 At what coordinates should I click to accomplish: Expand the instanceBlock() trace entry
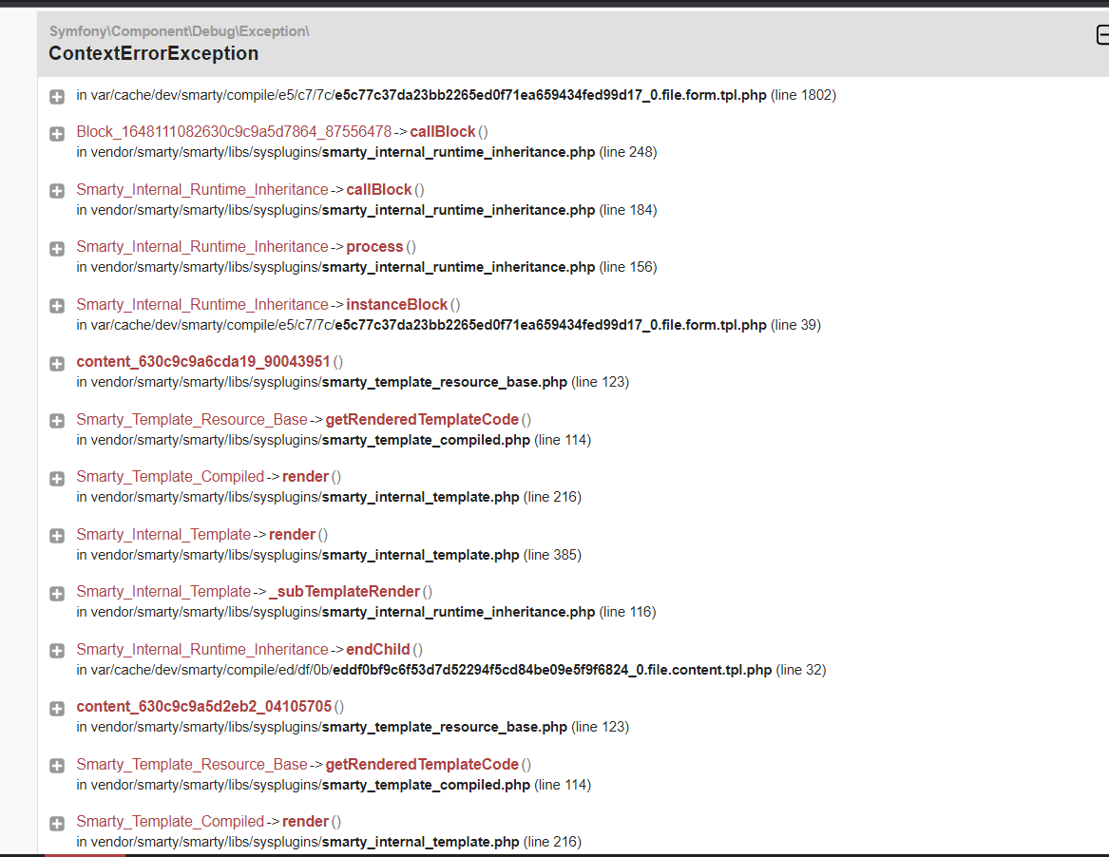[57, 306]
